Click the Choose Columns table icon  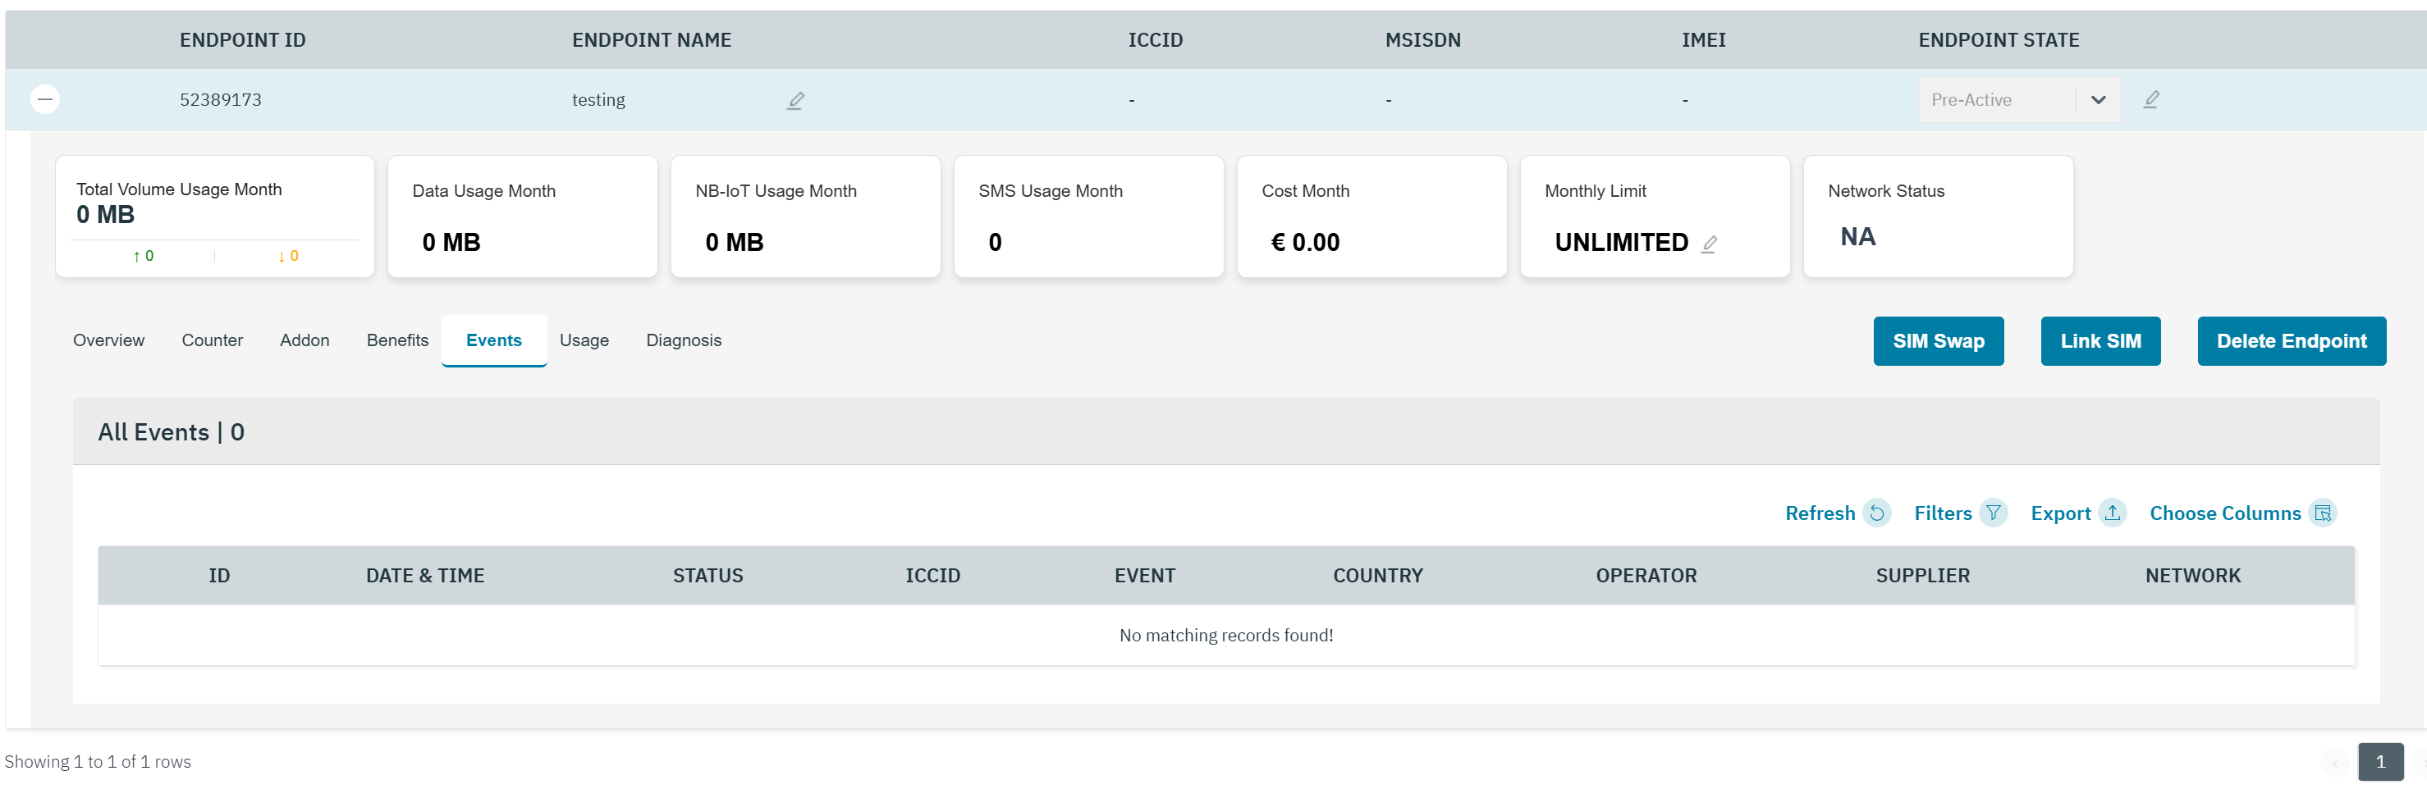tap(2324, 513)
